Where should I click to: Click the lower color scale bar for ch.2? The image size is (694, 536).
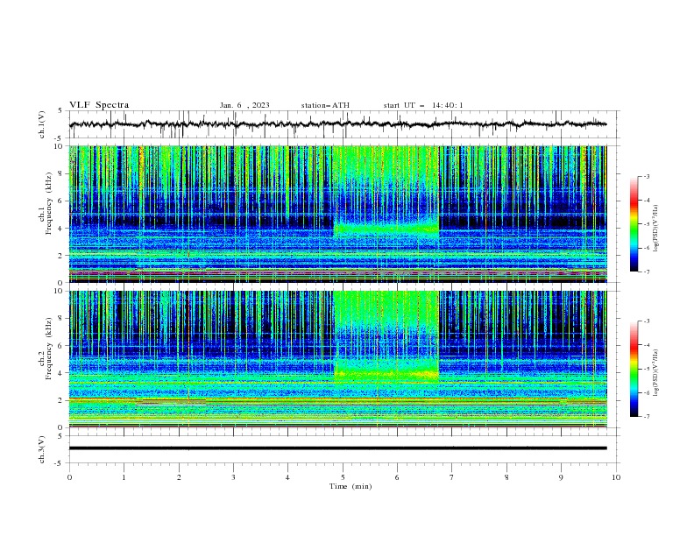pyautogui.click(x=634, y=369)
